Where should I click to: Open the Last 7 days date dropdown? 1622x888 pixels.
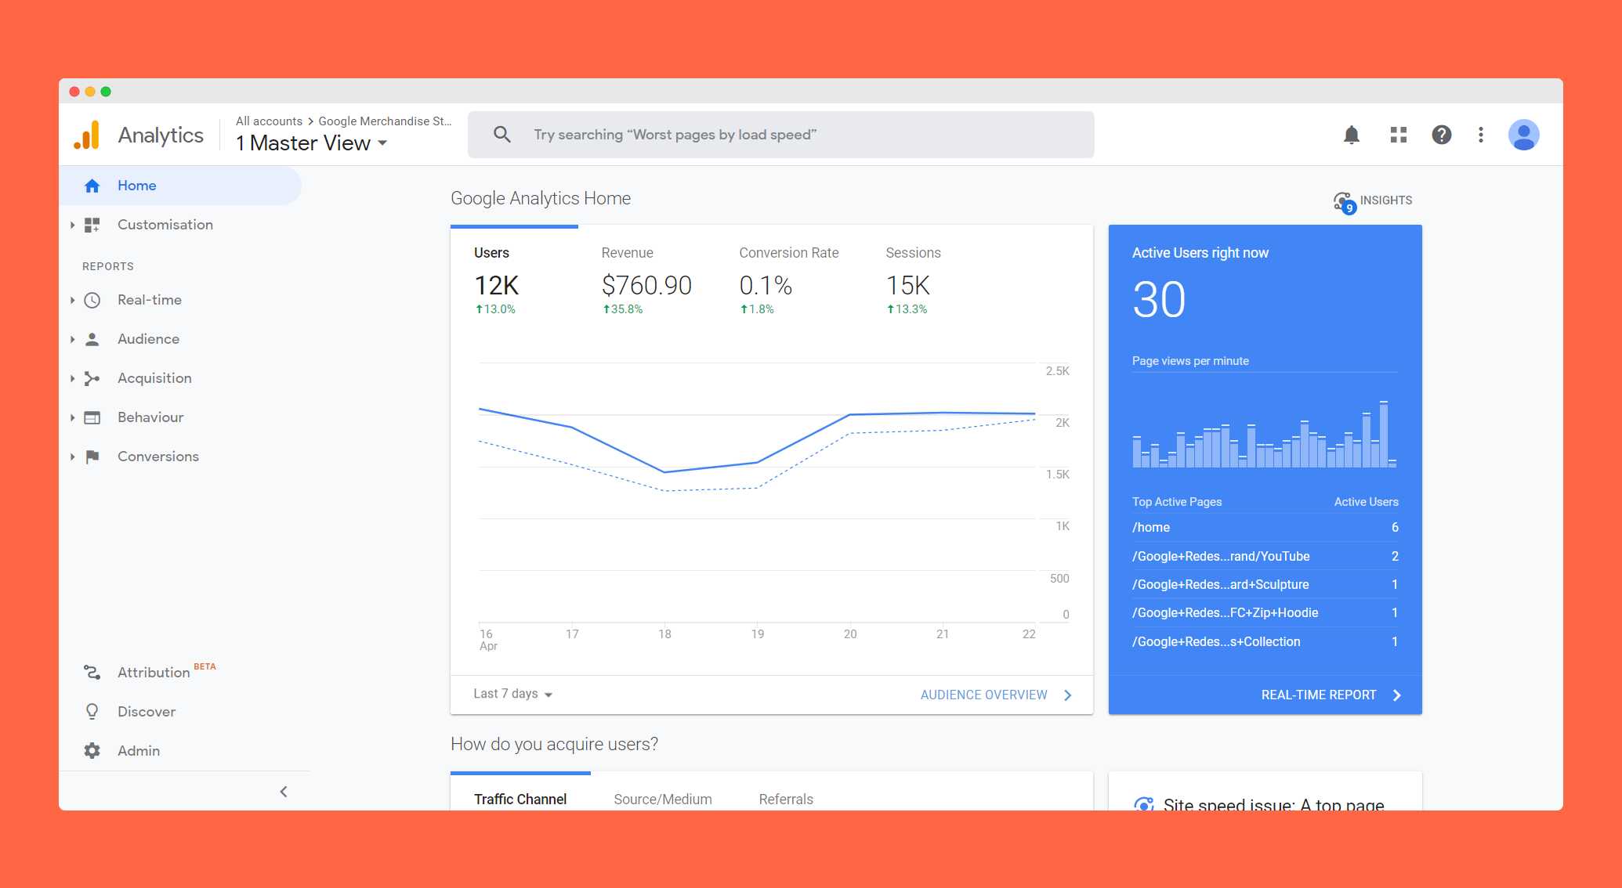512,694
